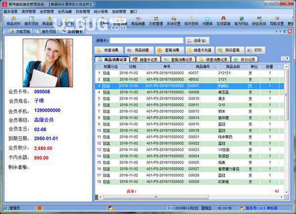
Task: Click member card number 000008
Action: click(42, 92)
